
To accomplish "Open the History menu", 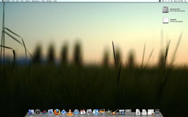I will tap(28, 1).
